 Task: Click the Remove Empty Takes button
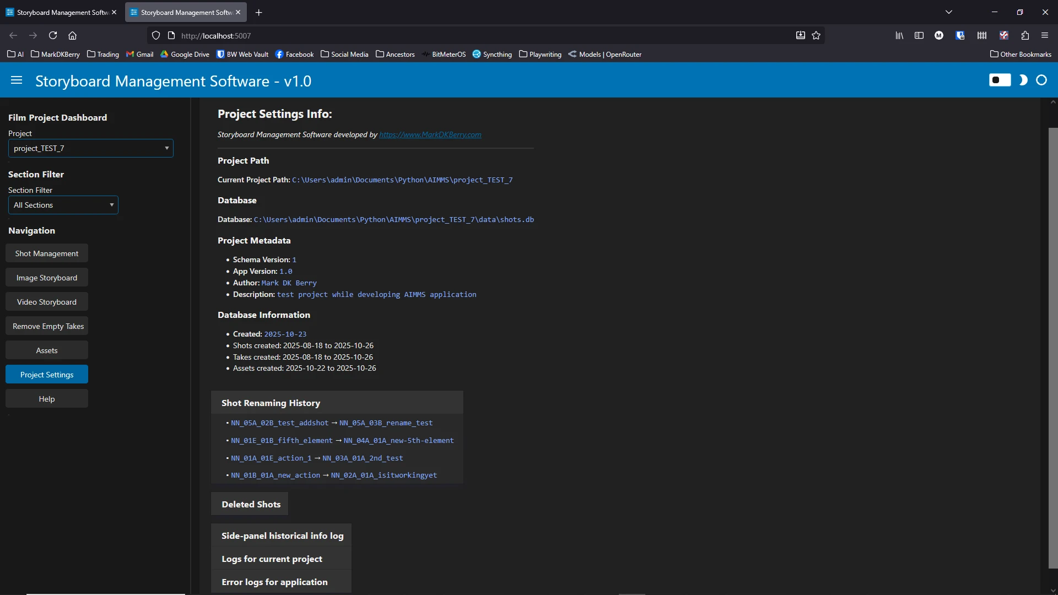coord(48,326)
